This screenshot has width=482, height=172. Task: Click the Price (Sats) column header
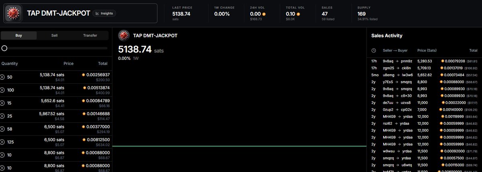427,51
